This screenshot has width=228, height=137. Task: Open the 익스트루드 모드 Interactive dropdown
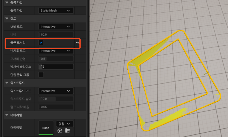click(x=56, y=91)
